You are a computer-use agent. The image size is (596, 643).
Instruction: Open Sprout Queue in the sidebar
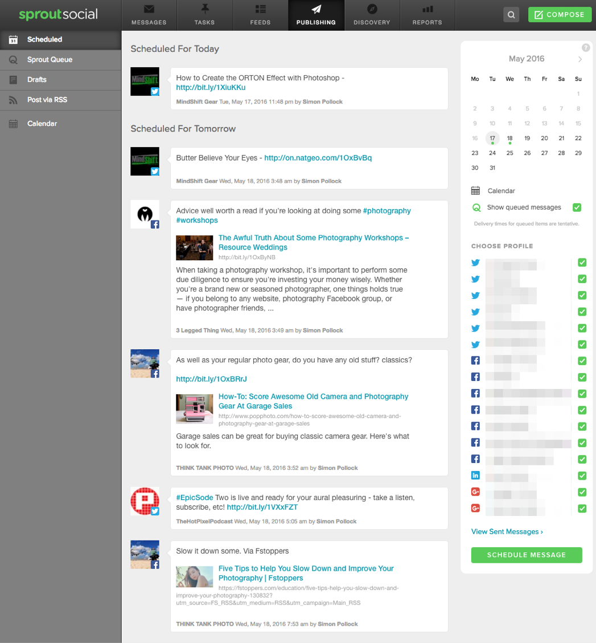(x=61, y=60)
